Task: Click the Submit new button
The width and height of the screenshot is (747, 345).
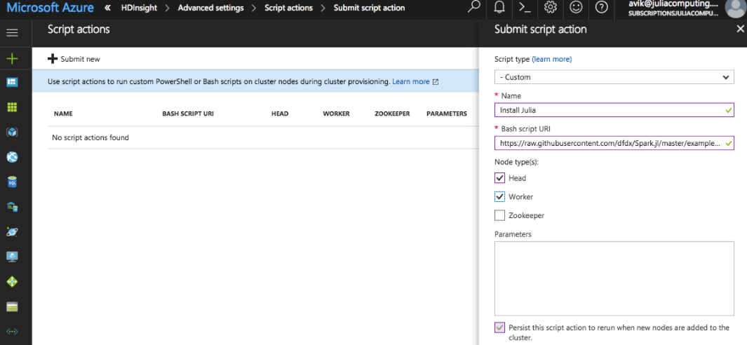Action: (x=74, y=59)
